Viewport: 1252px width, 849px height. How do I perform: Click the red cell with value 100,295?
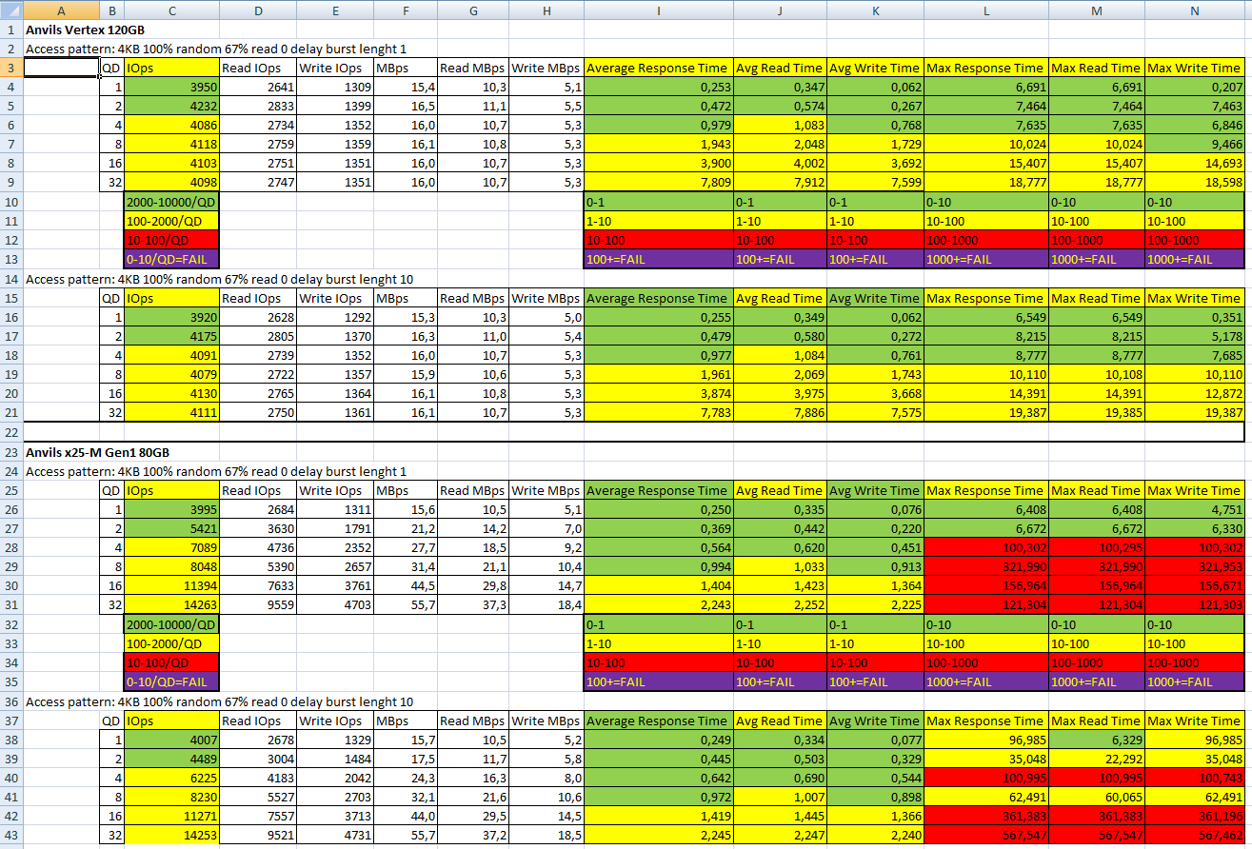coord(1096,548)
